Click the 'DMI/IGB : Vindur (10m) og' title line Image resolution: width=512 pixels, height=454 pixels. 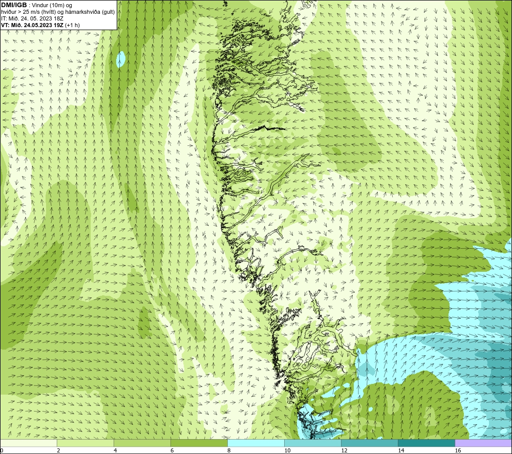pyautogui.click(x=37, y=5)
